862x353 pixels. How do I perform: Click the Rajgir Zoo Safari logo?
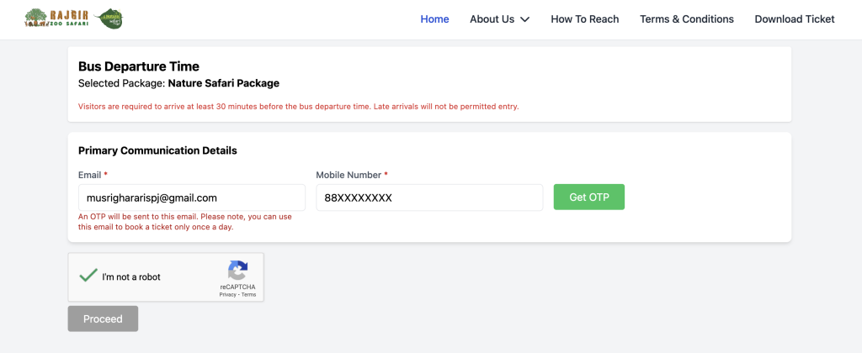coord(56,18)
